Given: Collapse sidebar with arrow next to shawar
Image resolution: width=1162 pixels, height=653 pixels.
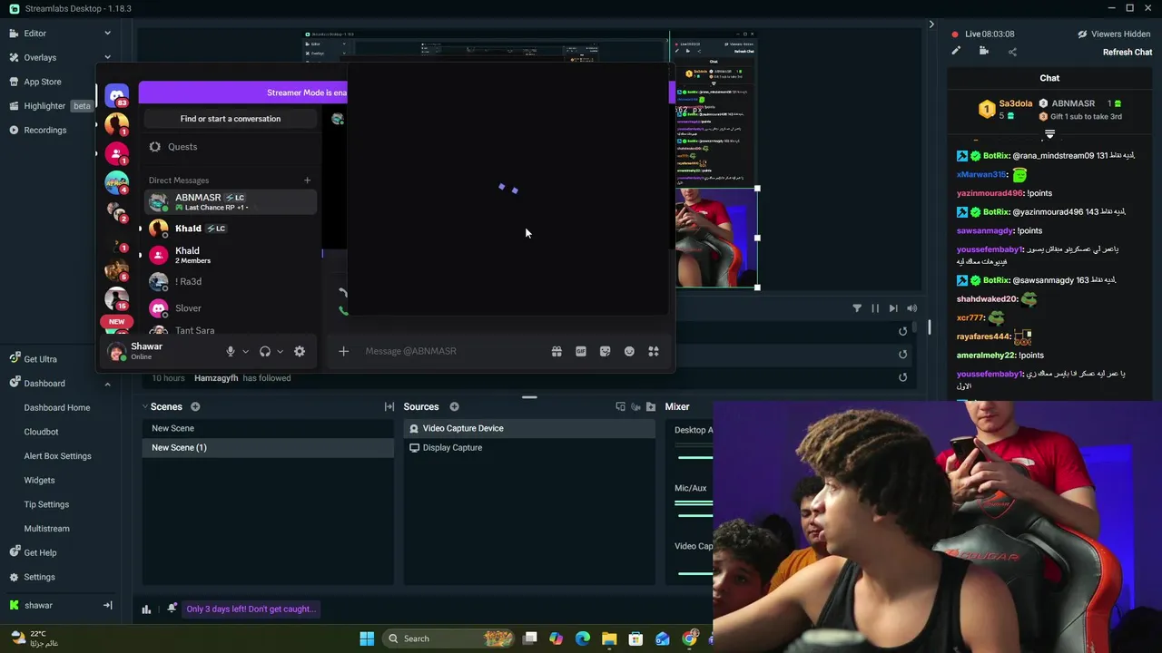Looking at the screenshot, I should pyautogui.click(x=107, y=605).
